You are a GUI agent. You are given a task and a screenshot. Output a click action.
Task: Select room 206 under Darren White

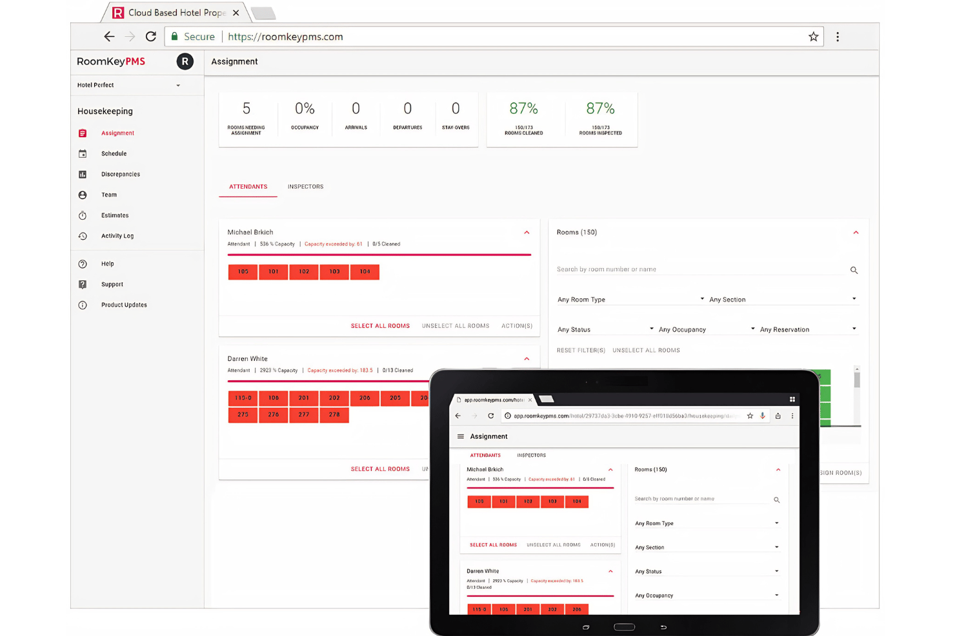coord(365,398)
